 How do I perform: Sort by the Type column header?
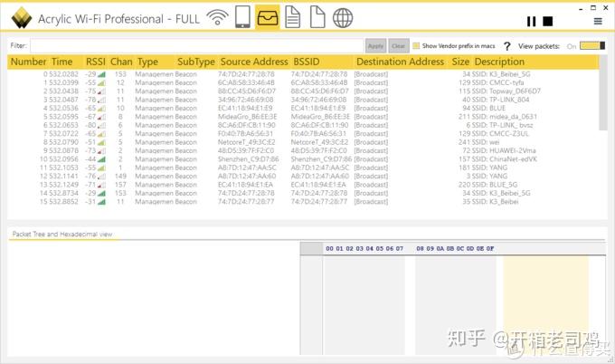pos(147,62)
